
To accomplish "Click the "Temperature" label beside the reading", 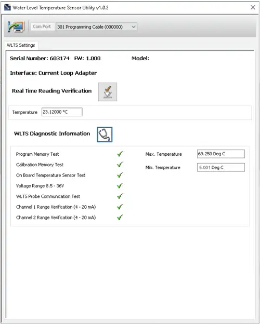I will [24, 112].
